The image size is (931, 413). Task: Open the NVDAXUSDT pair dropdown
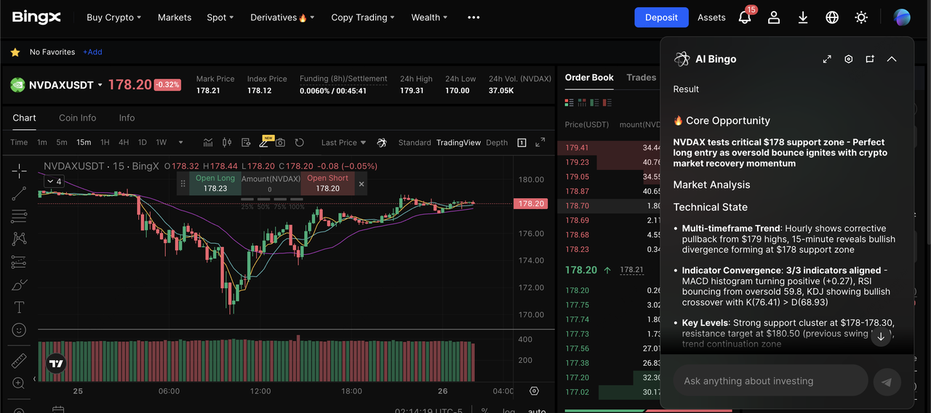point(100,86)
